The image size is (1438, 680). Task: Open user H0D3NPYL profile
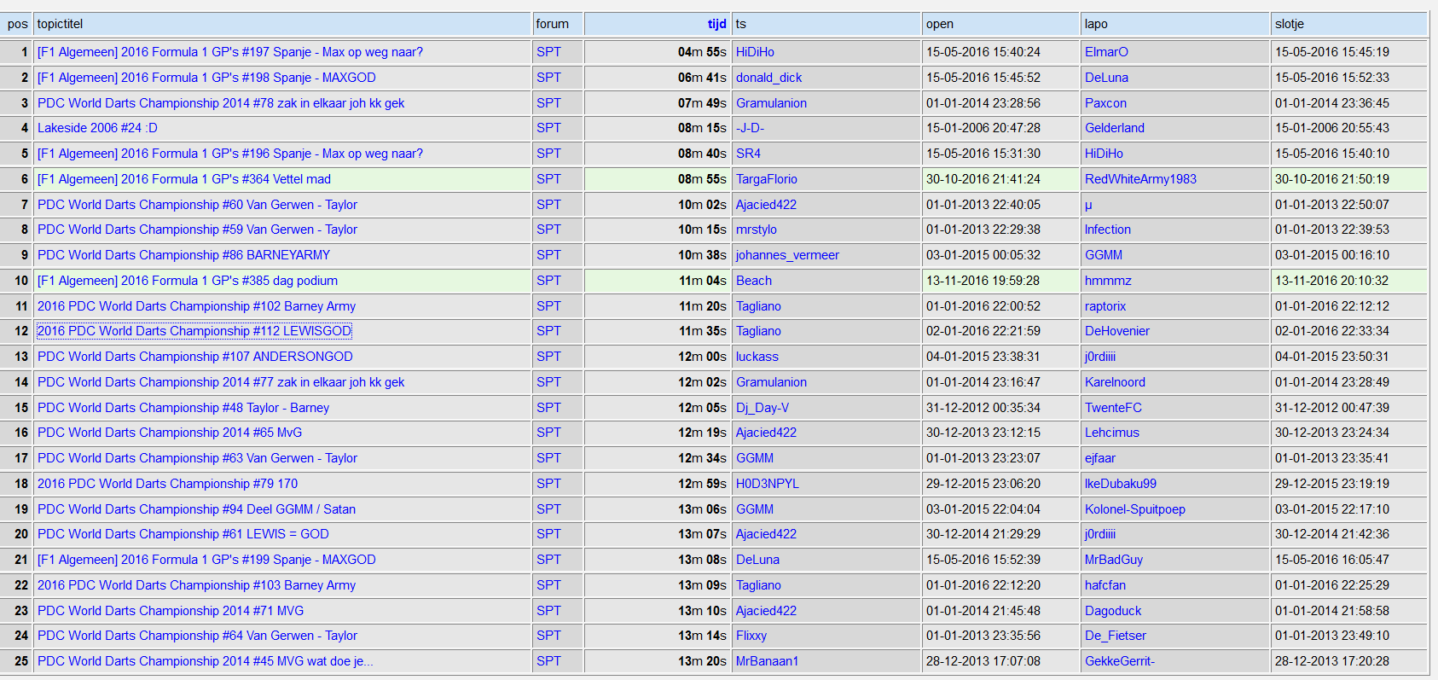point(768,484)
